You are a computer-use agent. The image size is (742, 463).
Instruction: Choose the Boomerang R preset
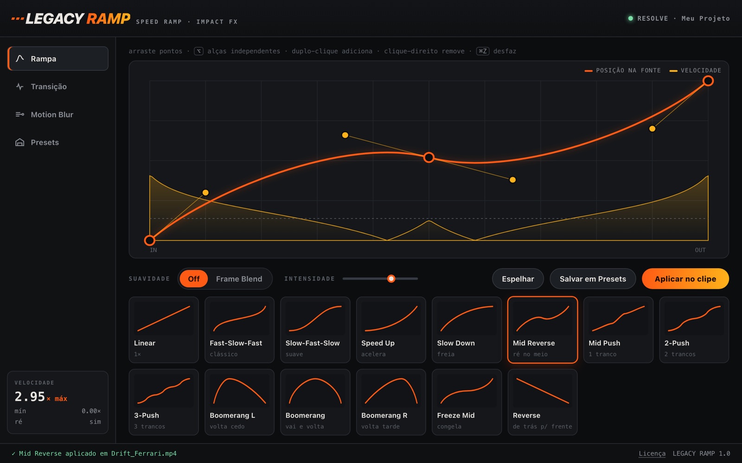pos(391,402)
